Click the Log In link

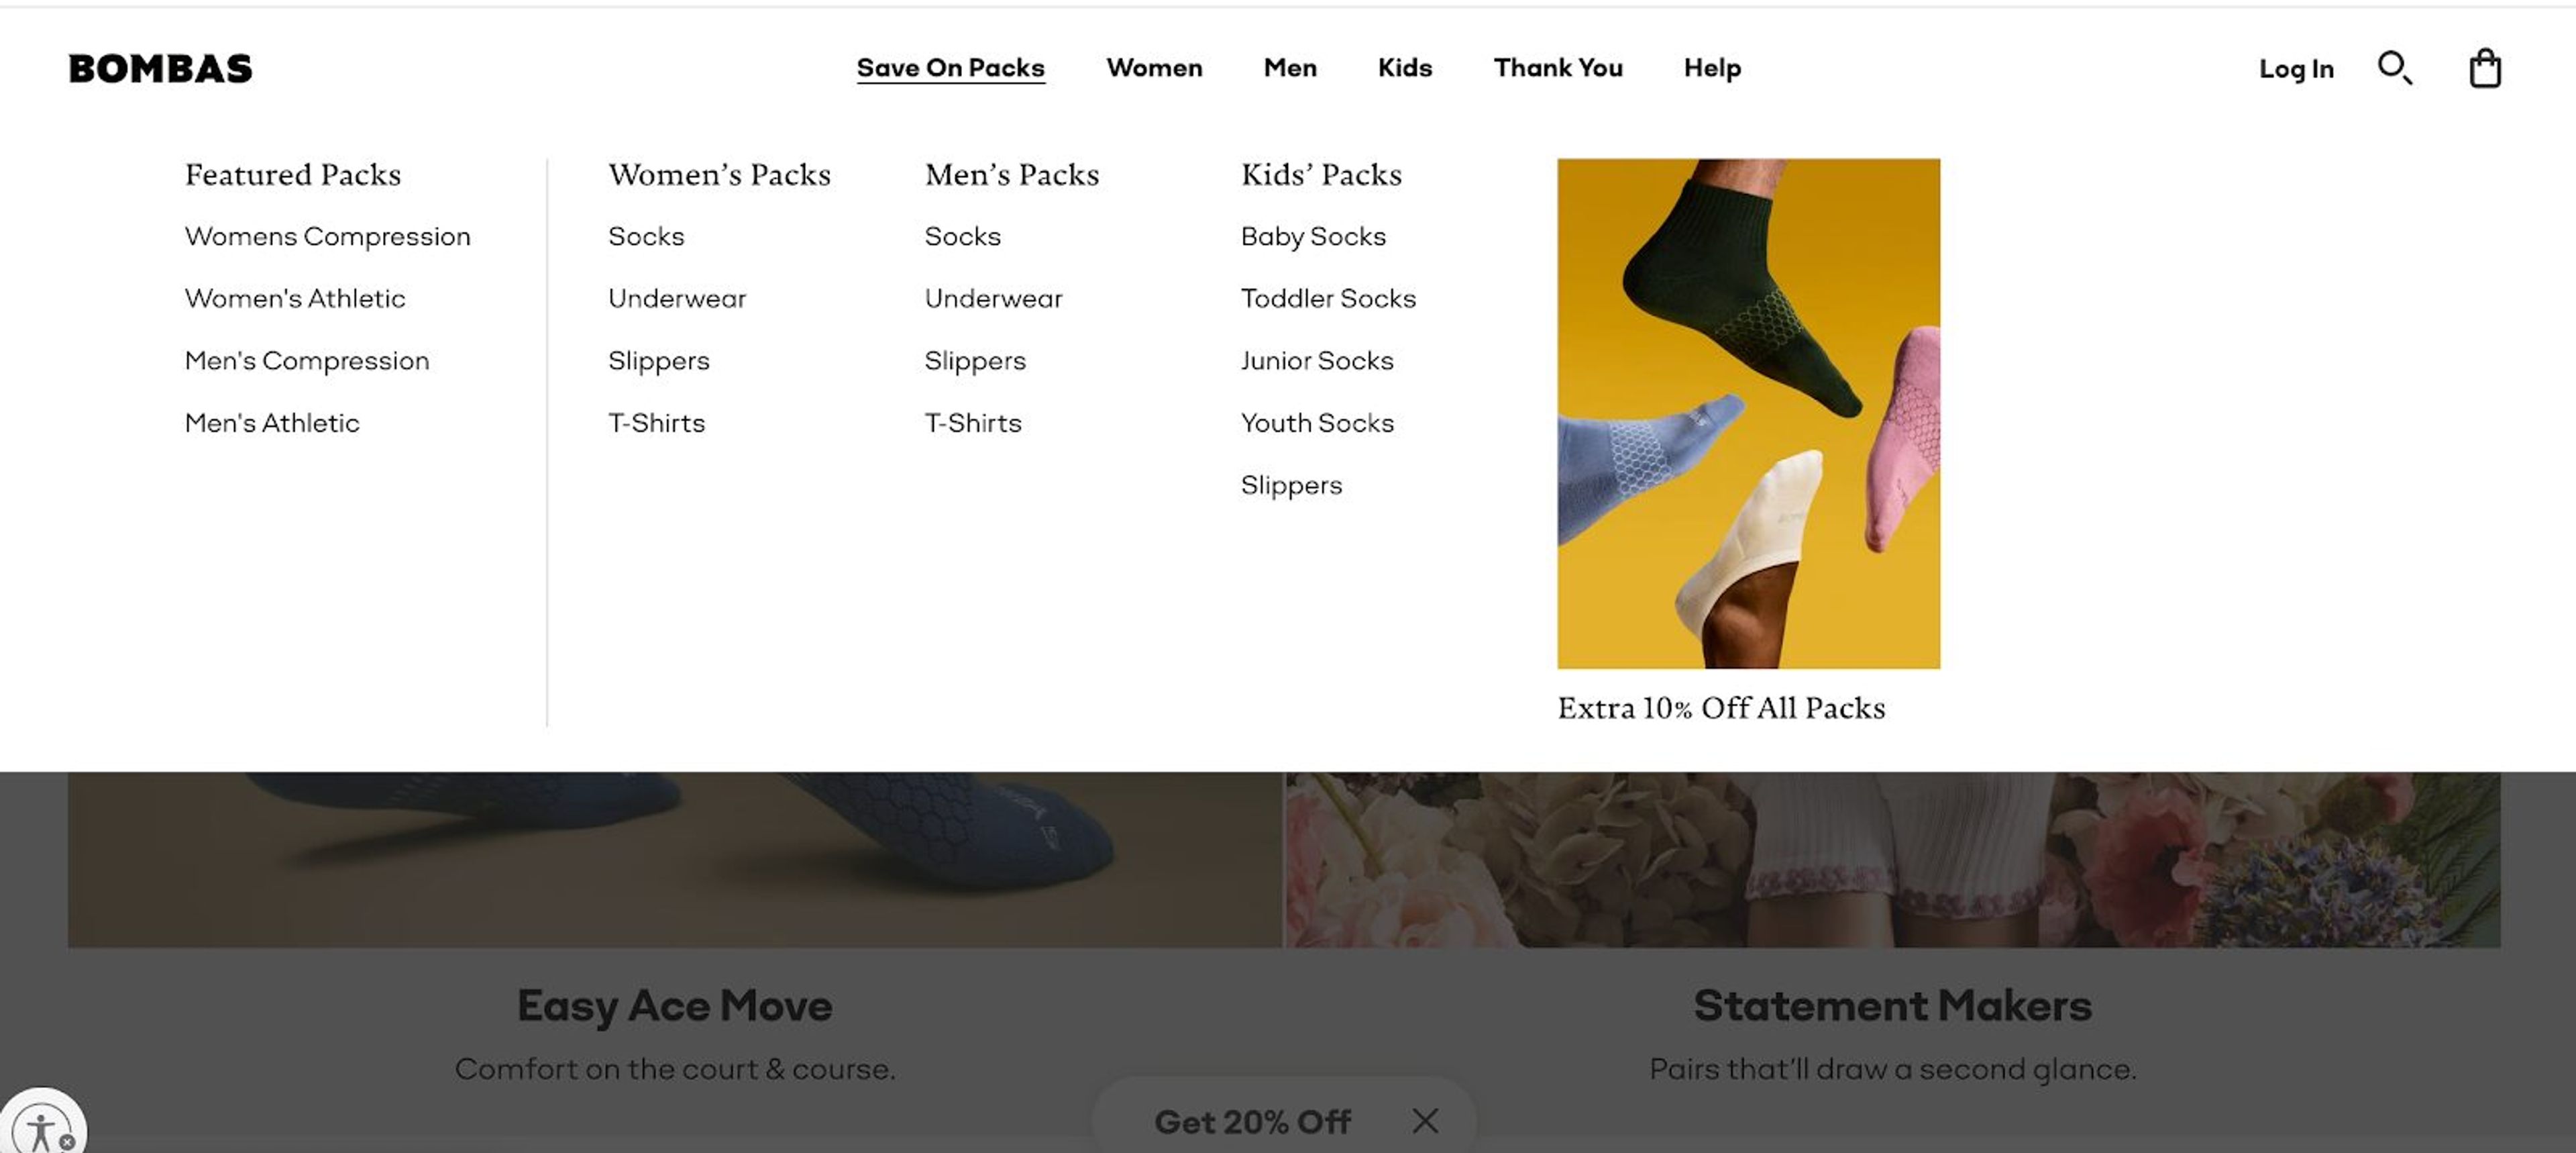(2296, 69)
